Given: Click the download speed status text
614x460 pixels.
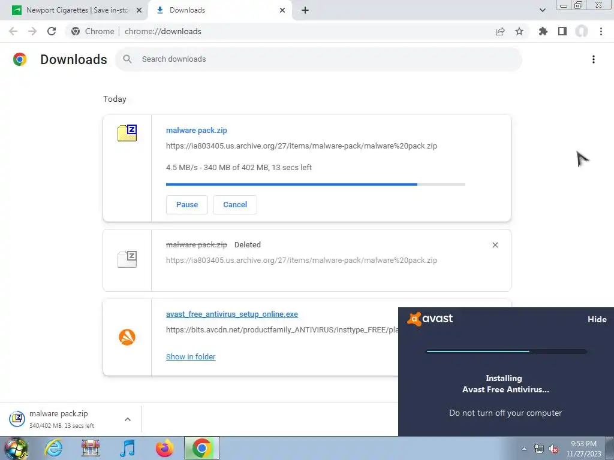Looking at the screenshot, I should tap(239, 168).
